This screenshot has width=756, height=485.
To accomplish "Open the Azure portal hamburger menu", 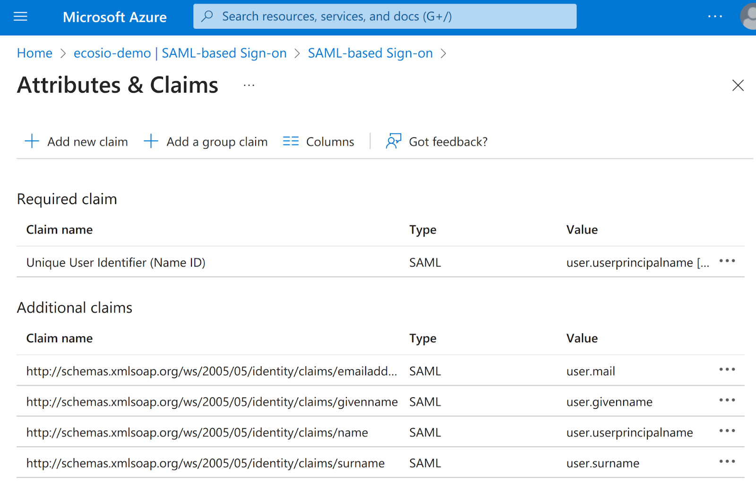I will coord(20,17).
